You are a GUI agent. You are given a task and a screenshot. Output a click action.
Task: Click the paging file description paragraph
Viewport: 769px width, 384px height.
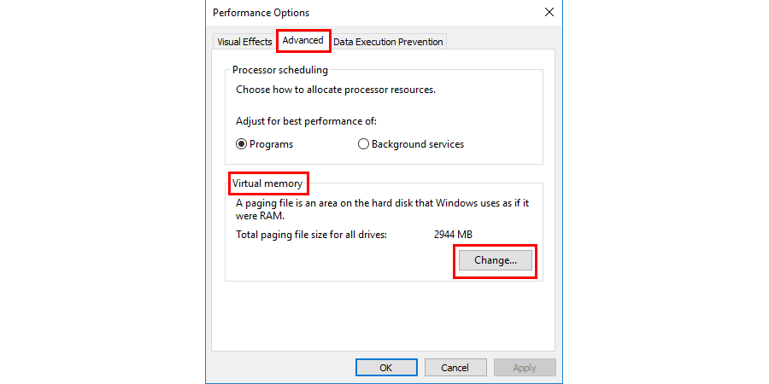tap(383, 209)
